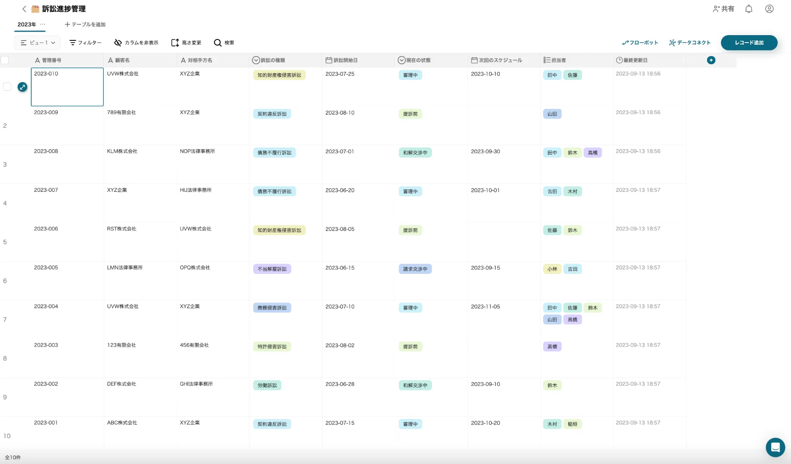Open the 2023年 tab options ellipsis
Screen dimensions: 791x464
[x=43, y=24]
